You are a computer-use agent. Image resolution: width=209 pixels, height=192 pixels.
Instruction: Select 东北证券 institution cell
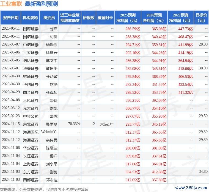[31, 124]
